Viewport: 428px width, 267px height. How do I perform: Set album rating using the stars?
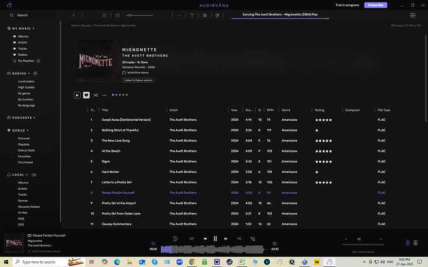coord(120,95)
